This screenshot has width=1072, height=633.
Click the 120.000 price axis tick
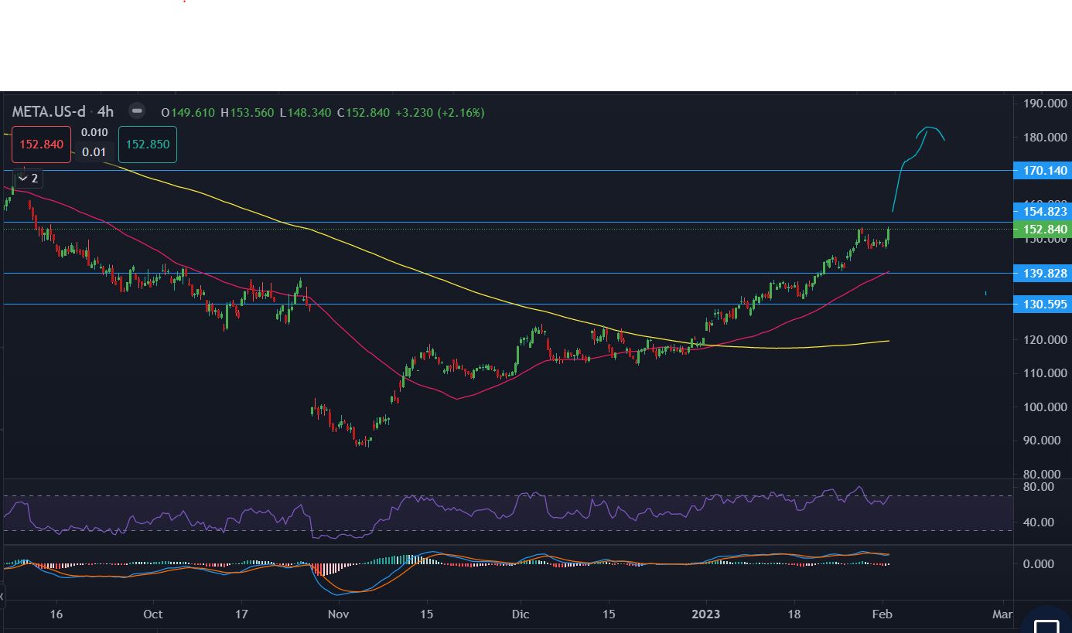click(1045, 340)
